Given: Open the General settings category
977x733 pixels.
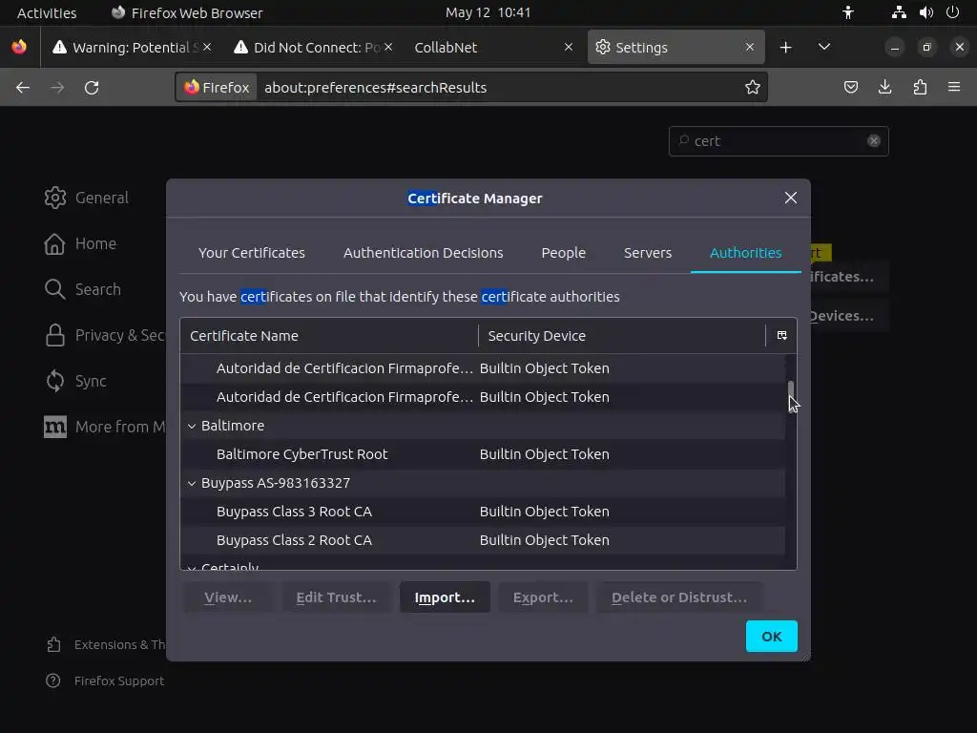Looking at the screenshot, I should click(87, 198).
